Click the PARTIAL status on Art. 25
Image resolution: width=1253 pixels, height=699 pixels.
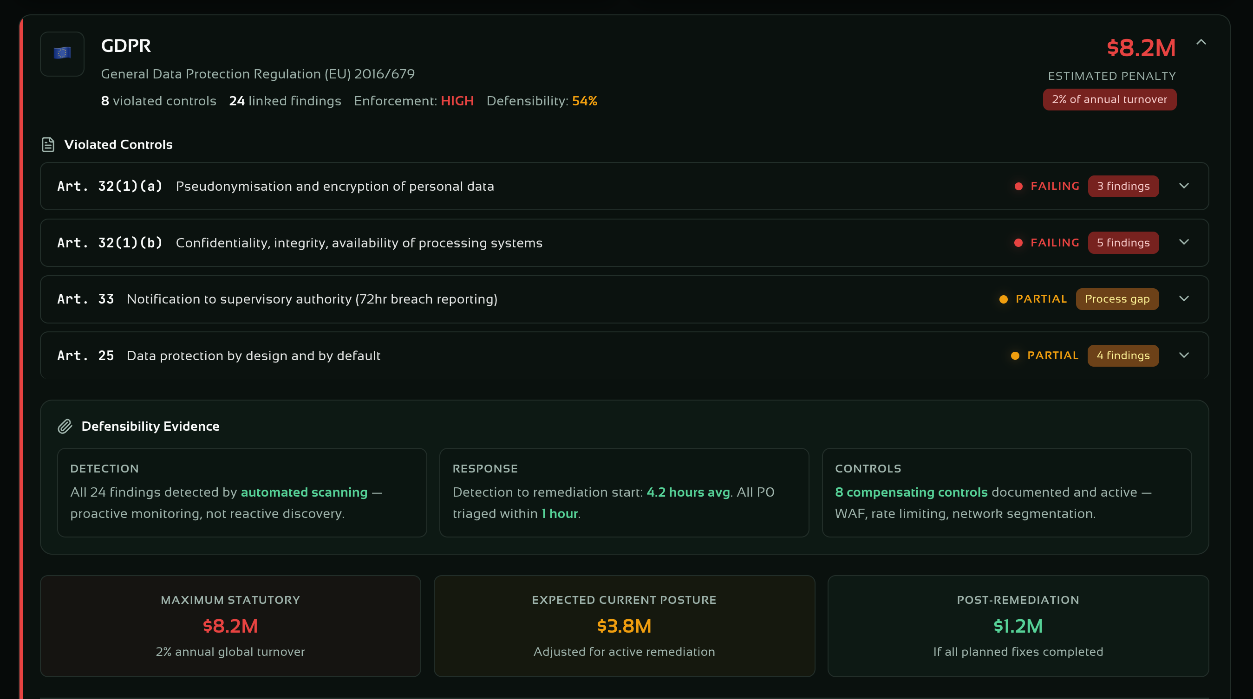[1052, 356]
